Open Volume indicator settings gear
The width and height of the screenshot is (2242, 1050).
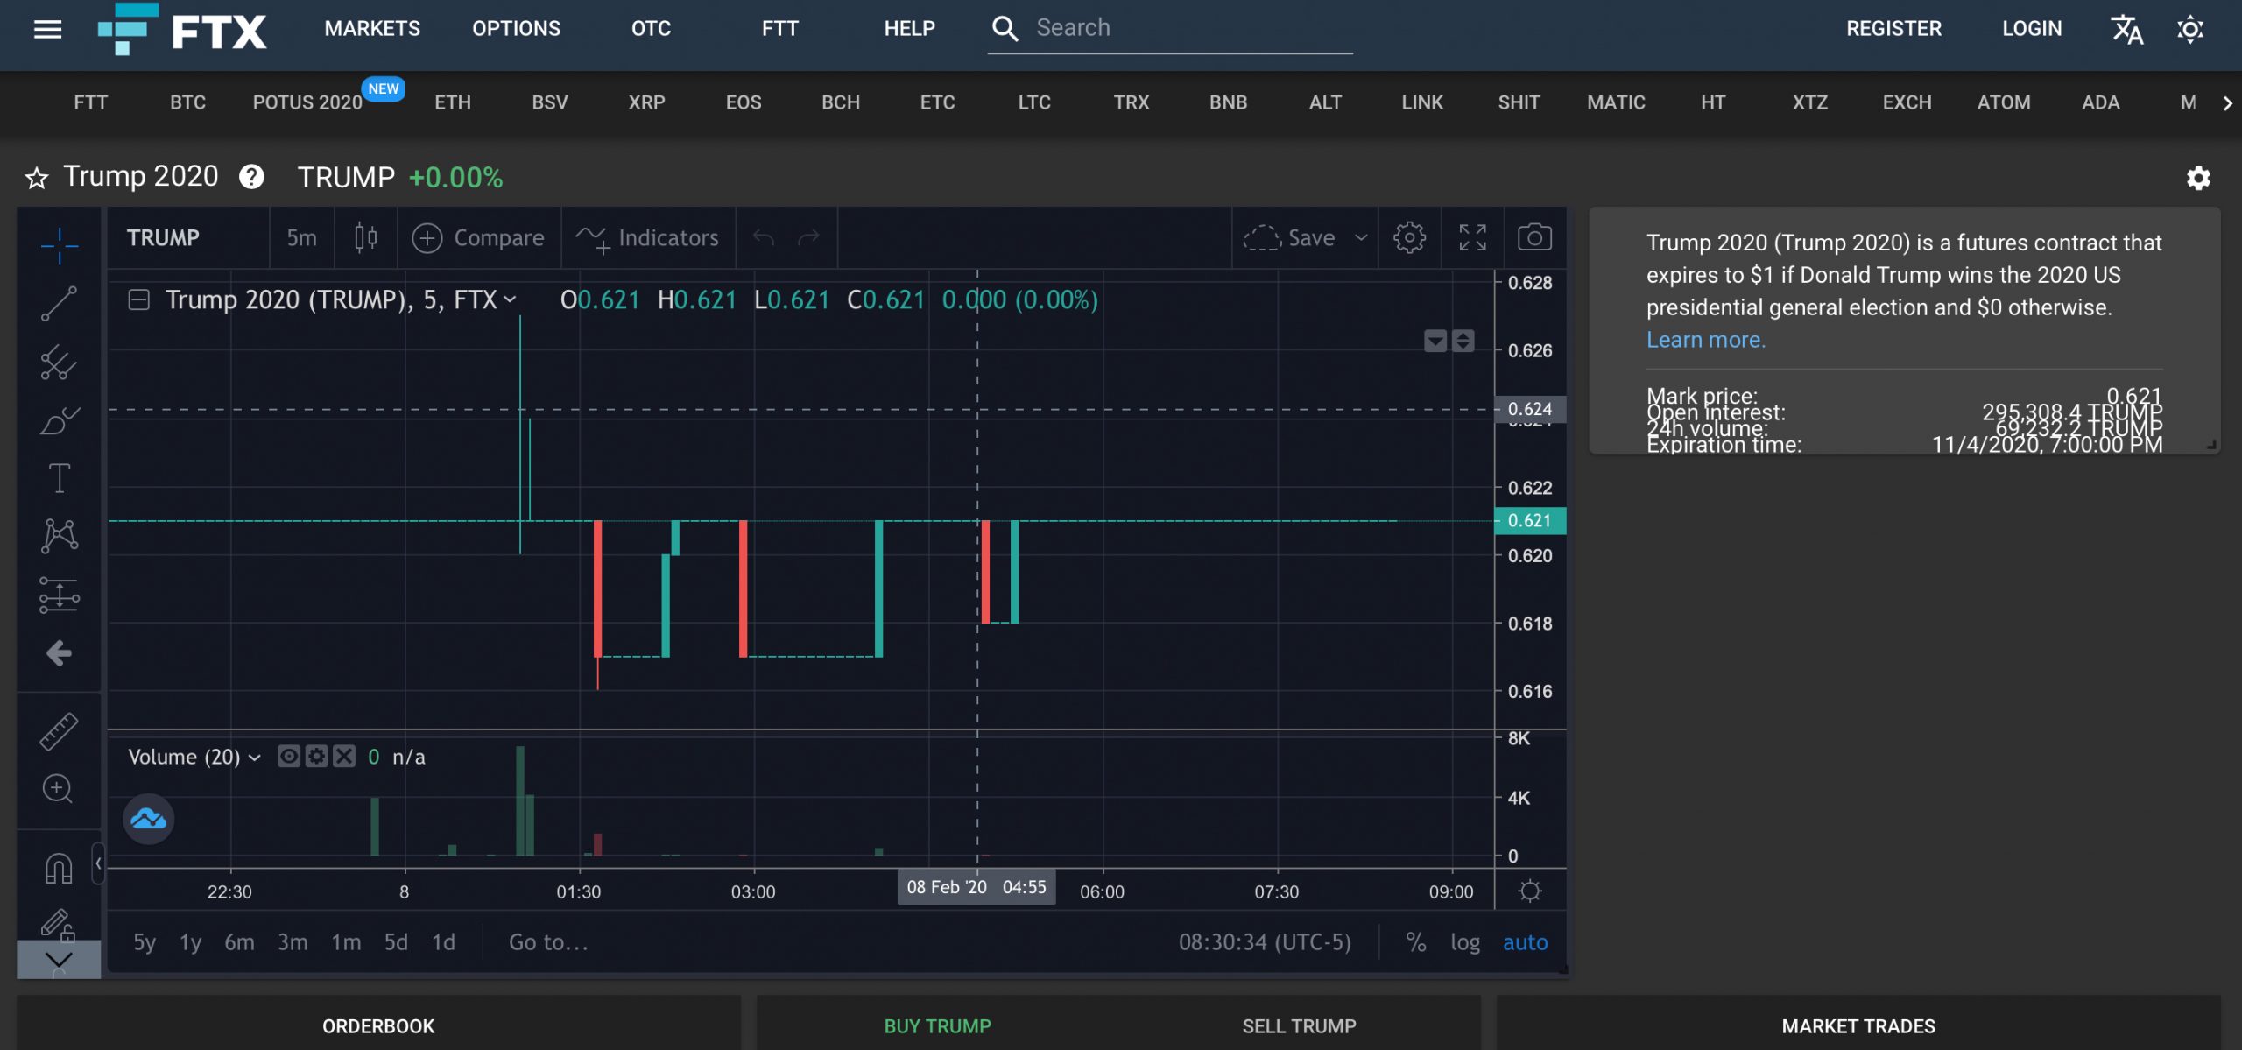[x=317, y=756]
